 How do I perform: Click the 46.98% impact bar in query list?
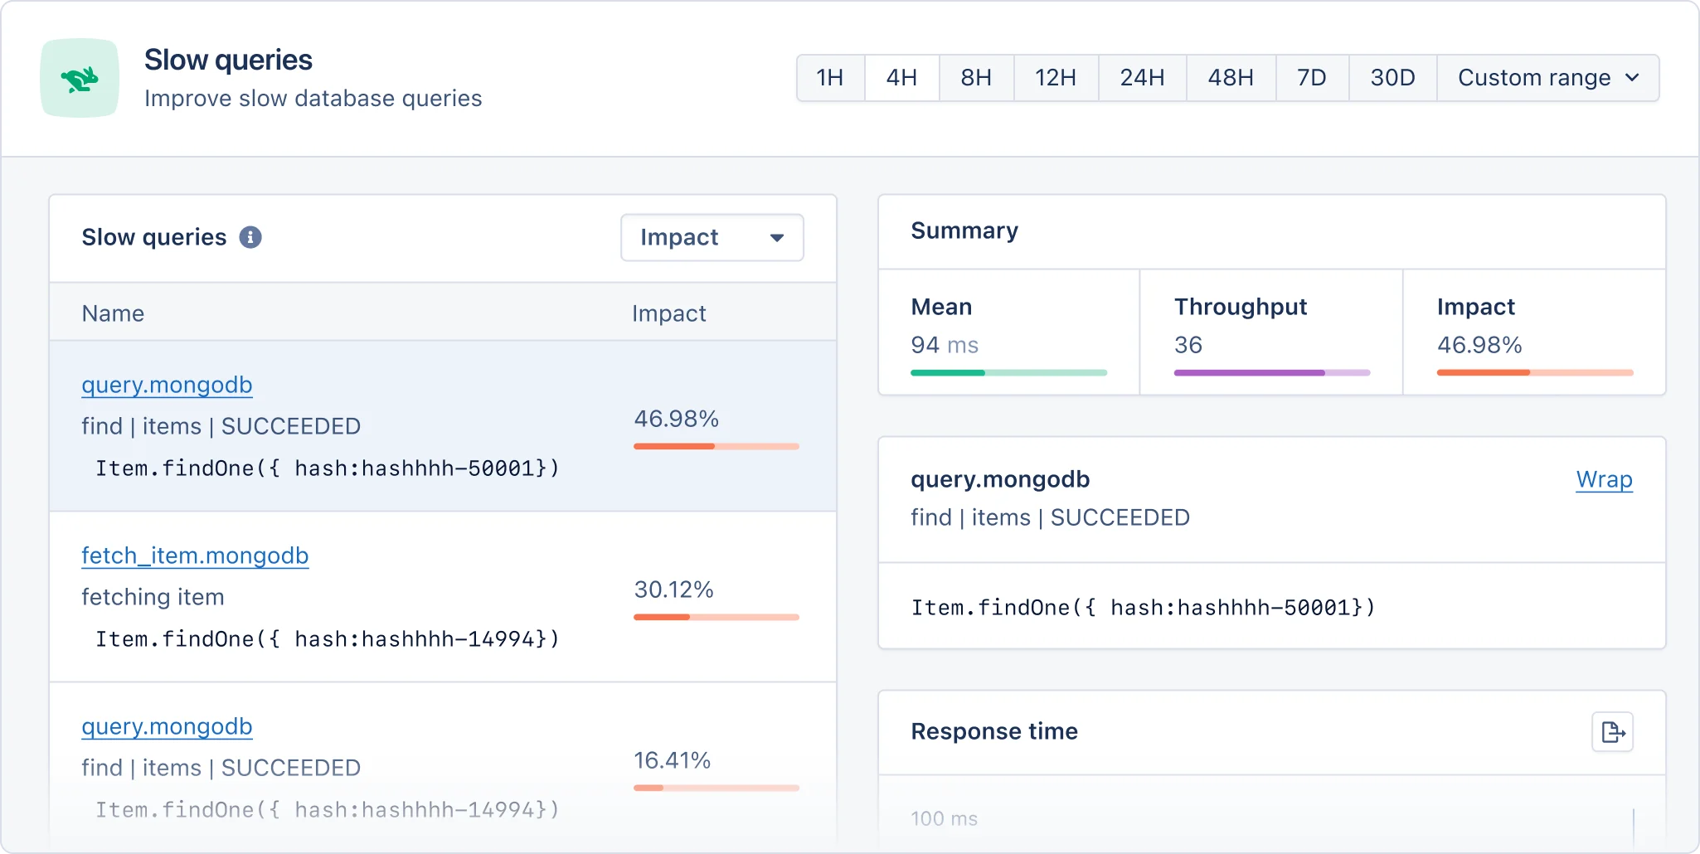(716, 446)
